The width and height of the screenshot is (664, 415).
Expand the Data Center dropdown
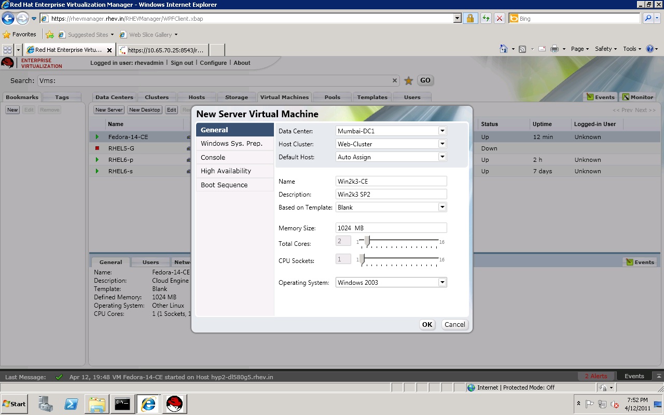442,131
